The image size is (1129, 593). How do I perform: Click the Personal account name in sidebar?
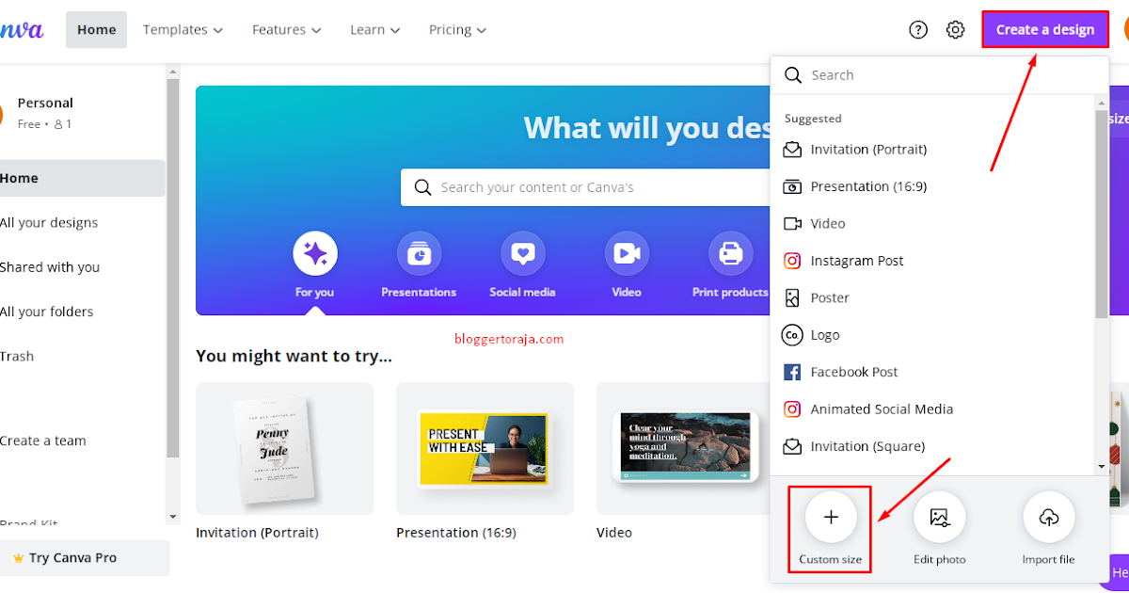pyautogui.click(x=45, y=103)
